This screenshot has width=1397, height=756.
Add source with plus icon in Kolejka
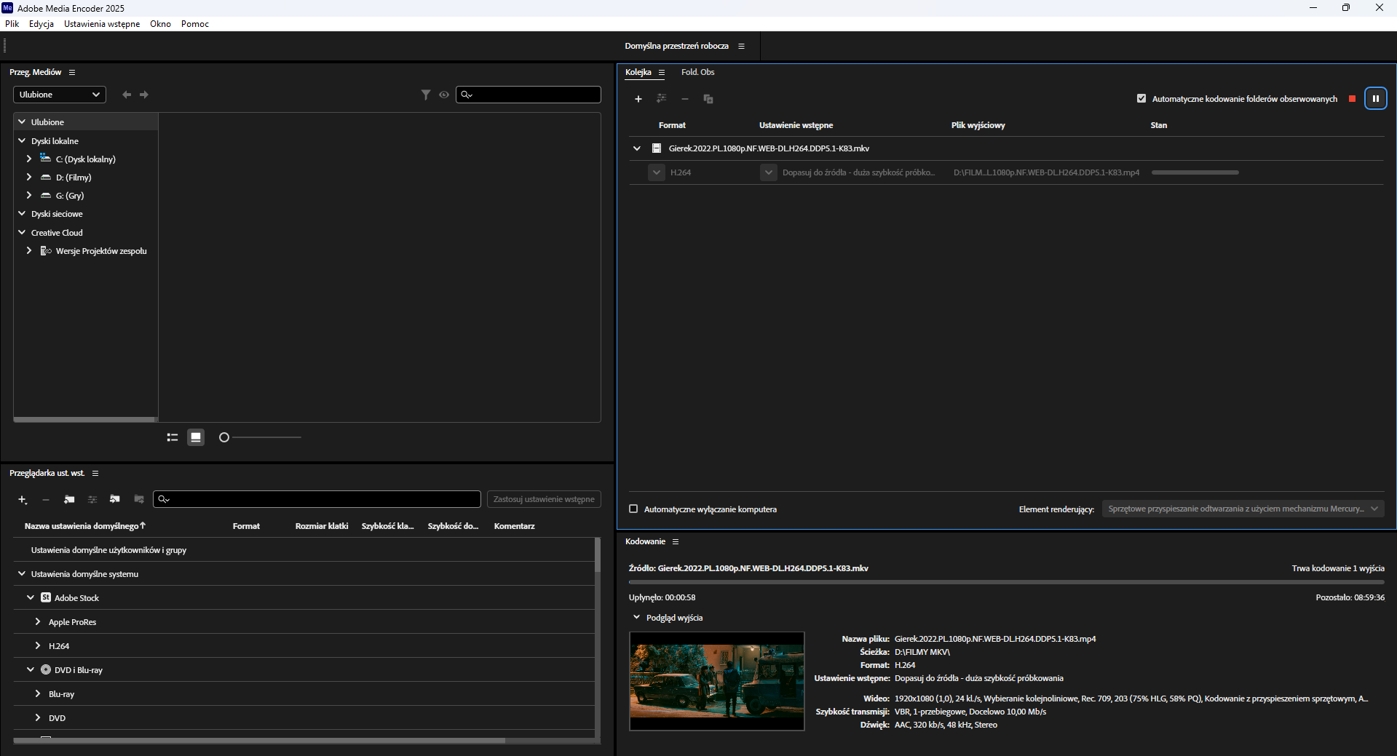pyautogui.click(x=638, y=99)
